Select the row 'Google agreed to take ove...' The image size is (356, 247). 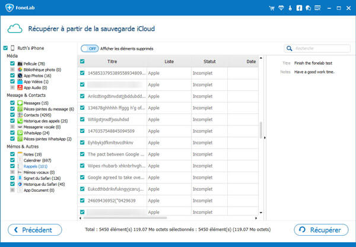(x=168, y=178)
